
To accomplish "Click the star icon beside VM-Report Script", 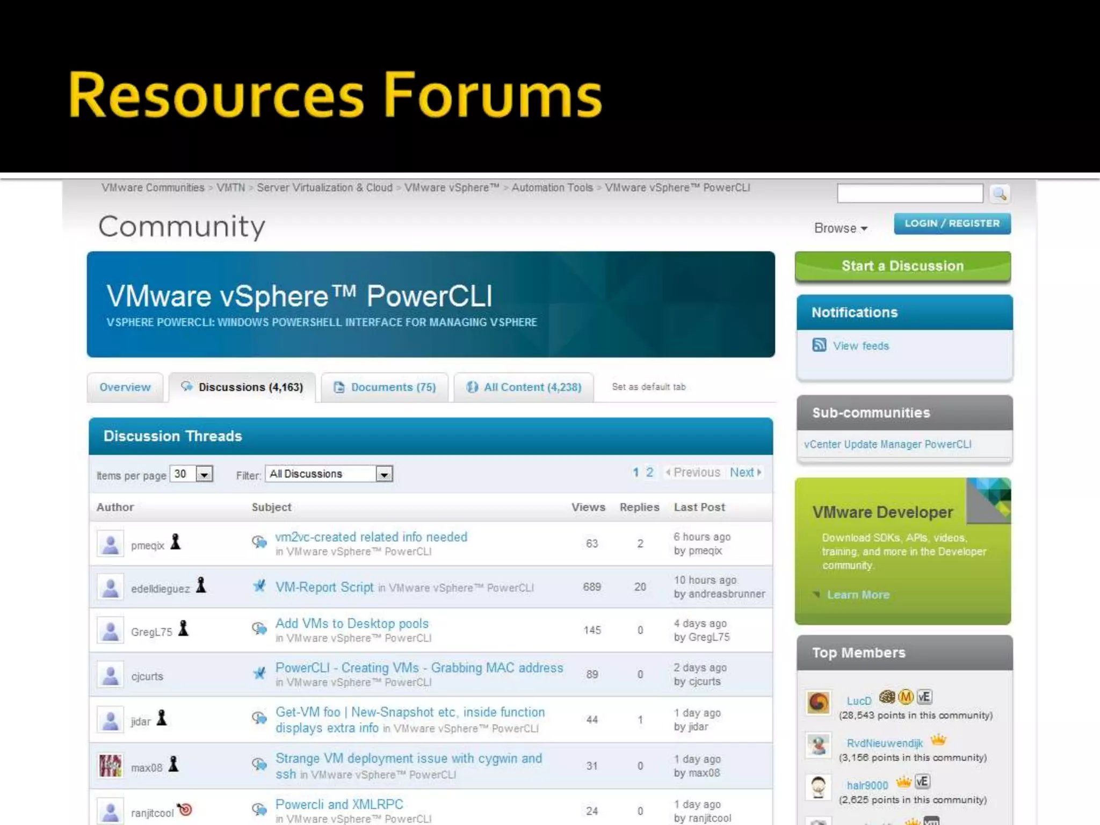I will click(259, 586).
